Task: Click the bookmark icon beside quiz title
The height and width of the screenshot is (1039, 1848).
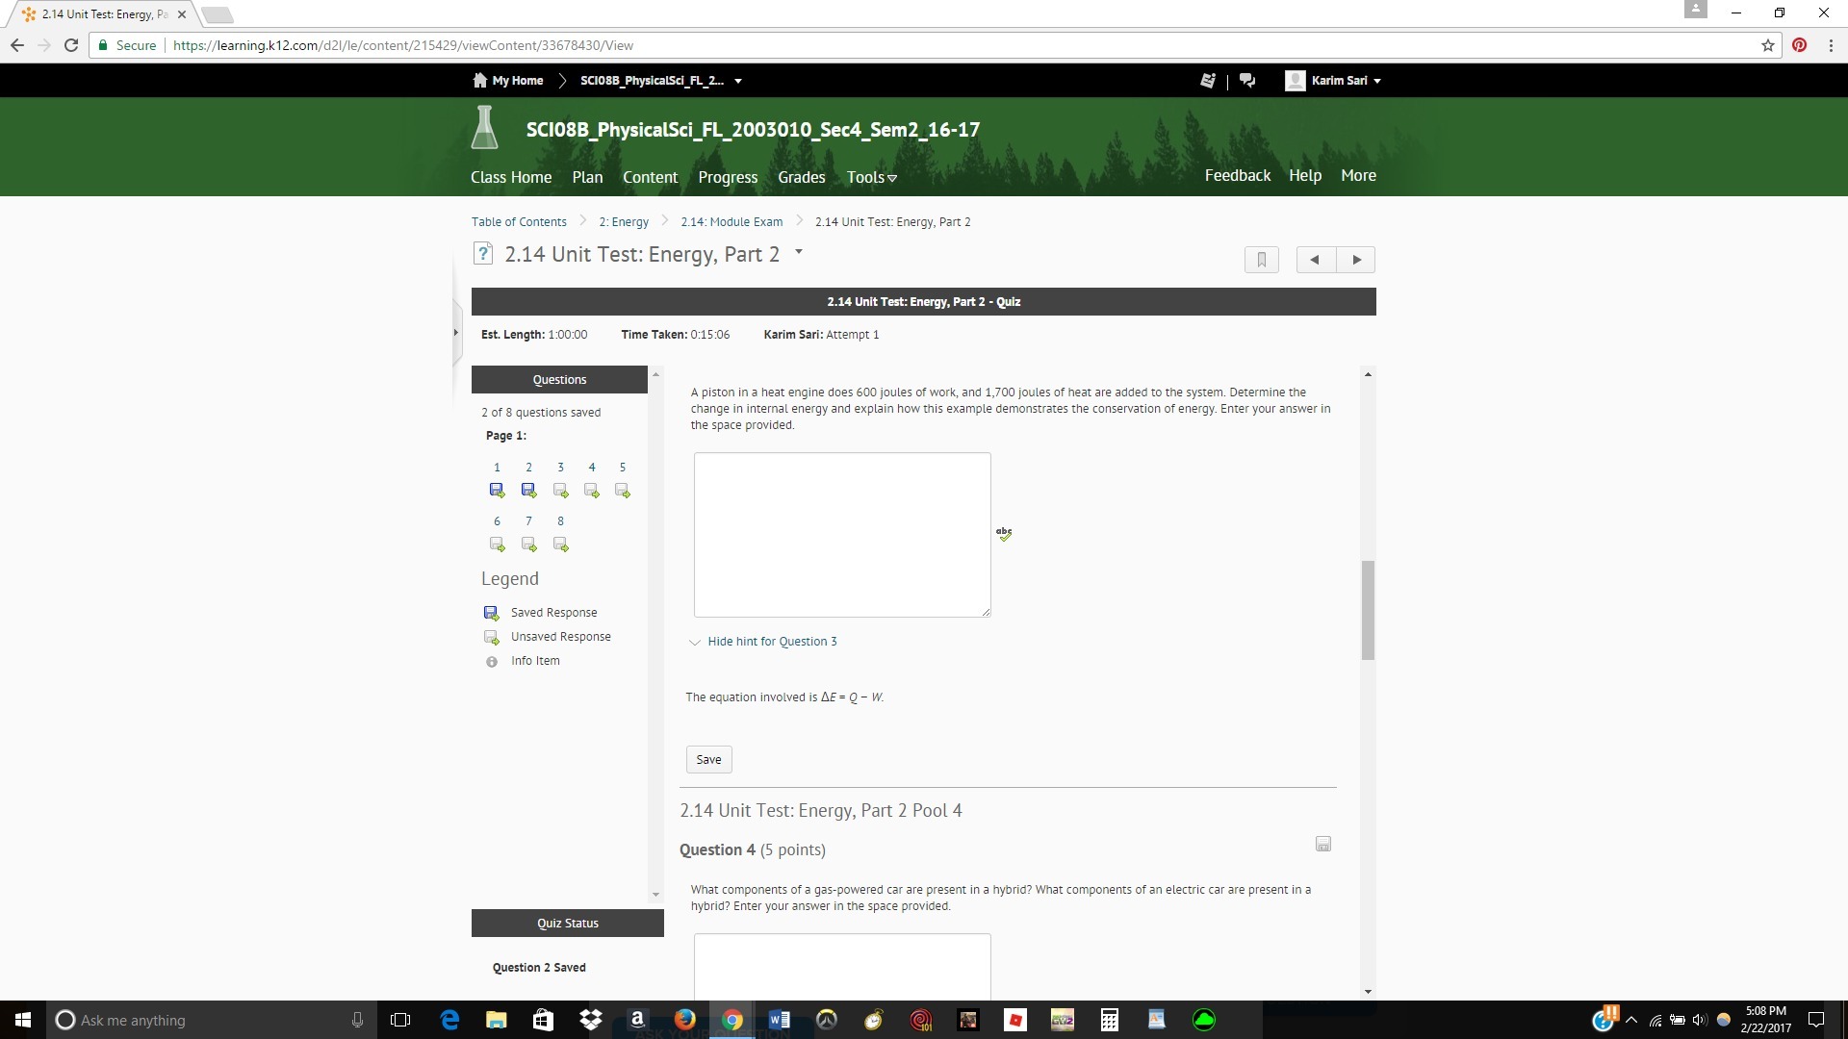Action: [1261, 260]
